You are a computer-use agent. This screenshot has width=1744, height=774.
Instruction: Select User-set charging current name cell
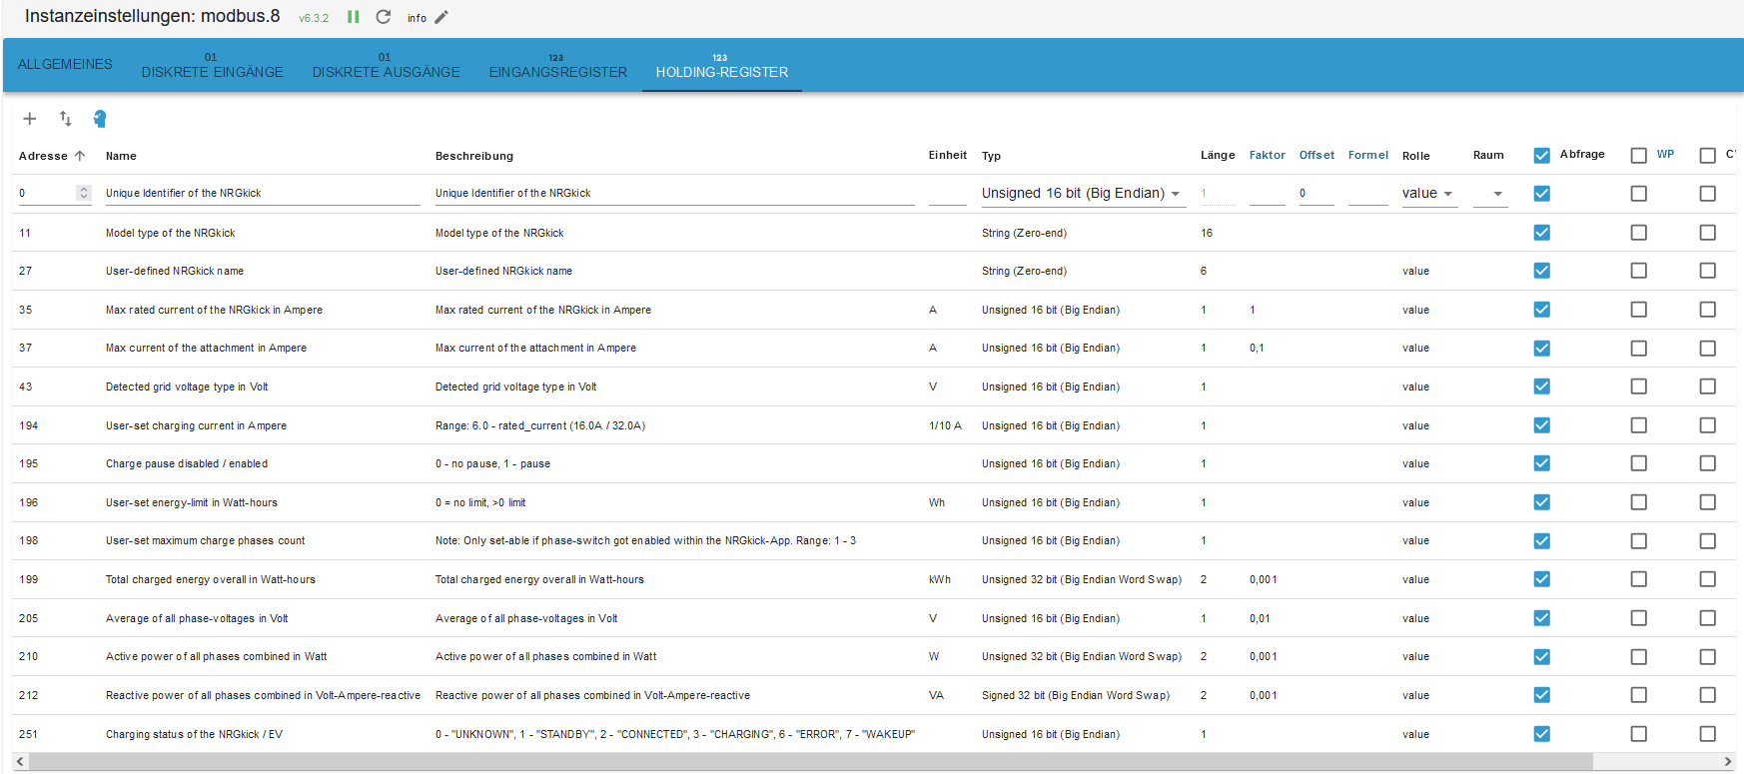[196, 425]
